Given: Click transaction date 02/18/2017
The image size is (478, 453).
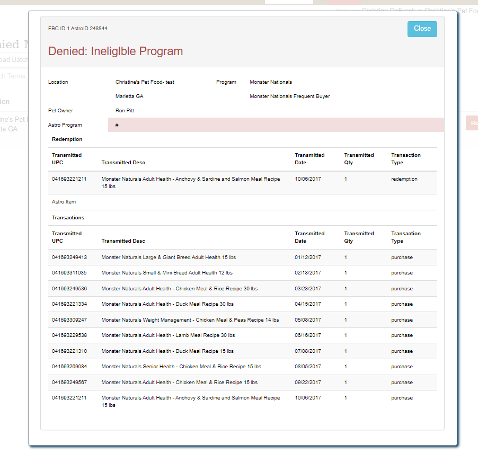Looking at the screenshot, I should coord(308,272).
